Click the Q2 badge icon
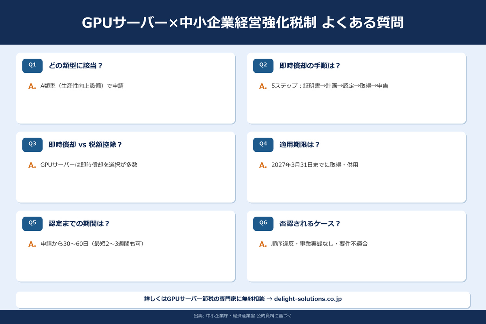 click(263, 66)
